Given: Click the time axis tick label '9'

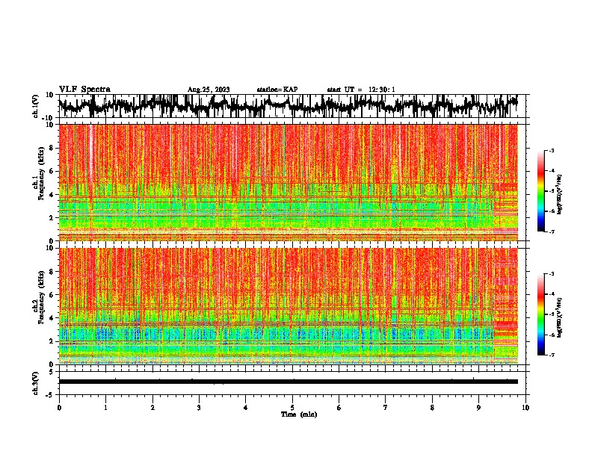Looking at the screenshot, I should coord(478,408).
